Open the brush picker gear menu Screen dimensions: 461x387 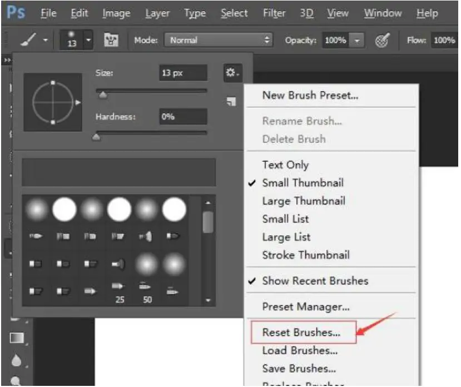point(232,72)
